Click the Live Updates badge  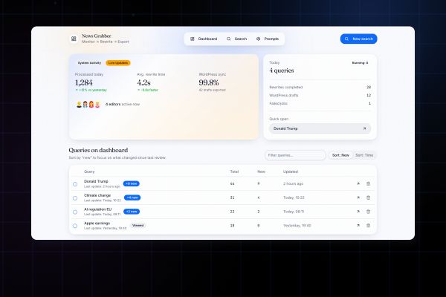118,63
